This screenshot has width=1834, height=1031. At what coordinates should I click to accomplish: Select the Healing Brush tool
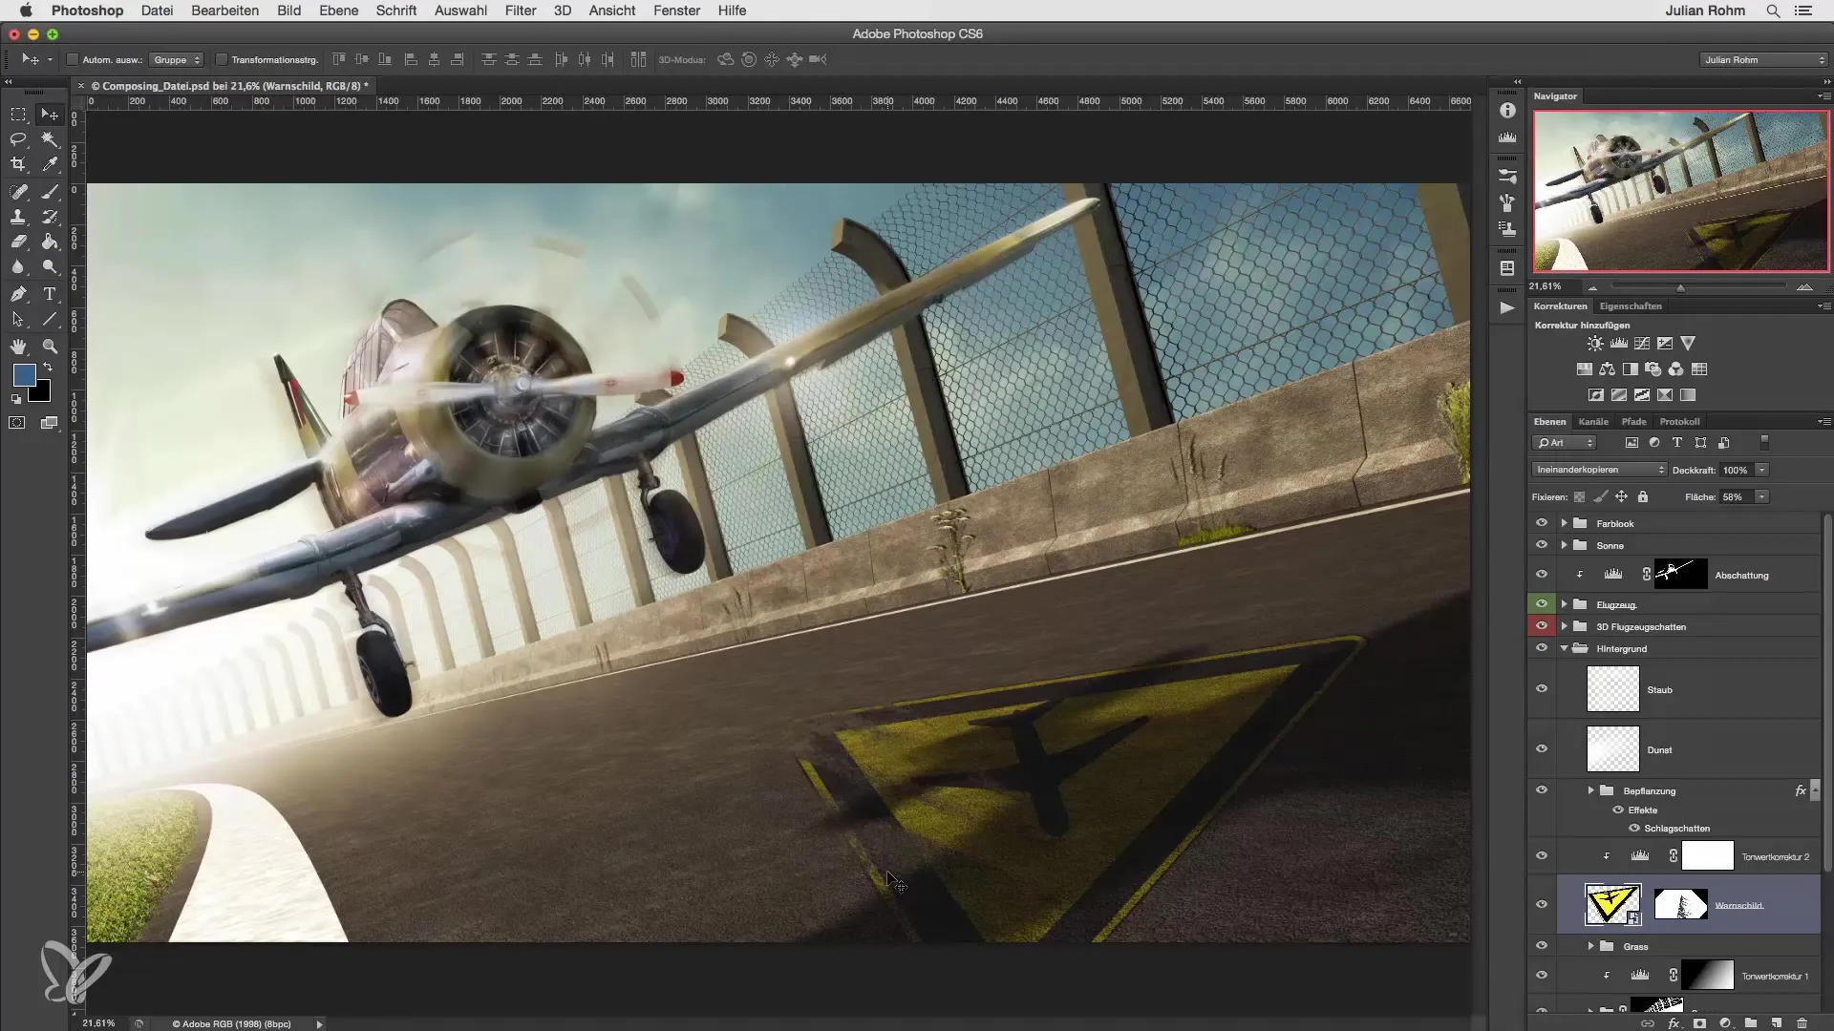(x=18, y=192)
